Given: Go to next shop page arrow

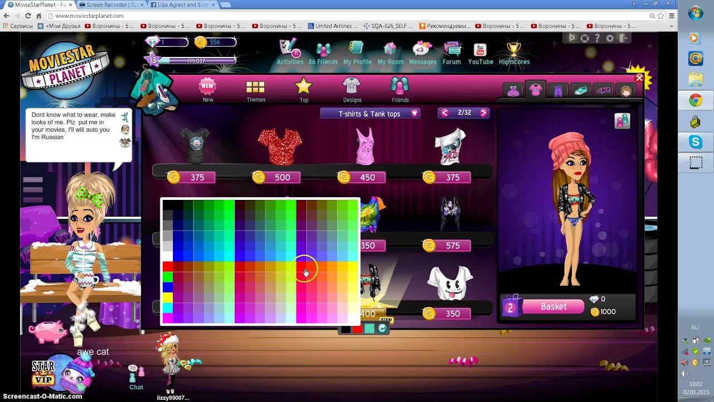Looking at the screenshot, I should (x=484, y=113).
